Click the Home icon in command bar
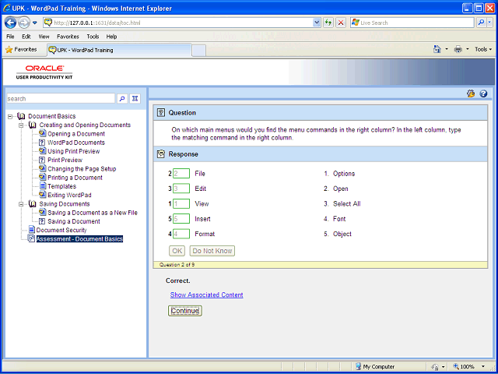 [x=437, y=49]
